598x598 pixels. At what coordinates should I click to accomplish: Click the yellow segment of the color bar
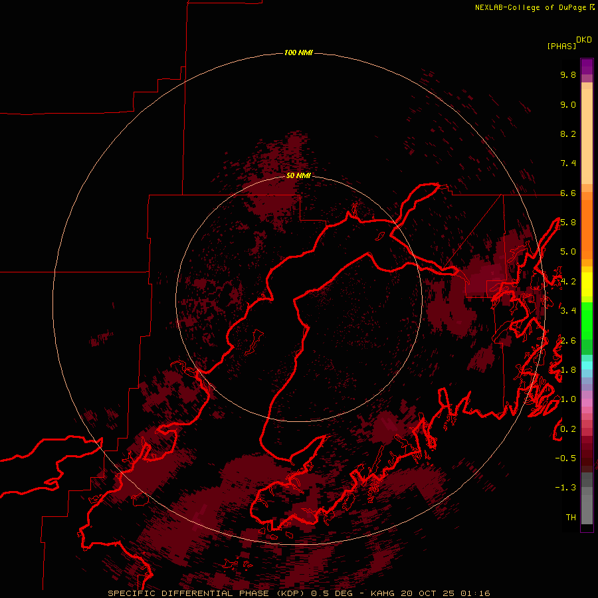[587, 284]
